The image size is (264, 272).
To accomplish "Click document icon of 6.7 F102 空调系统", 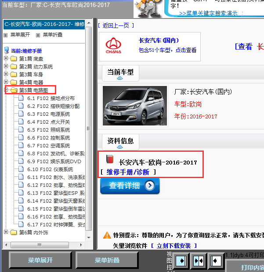I will 21,145.
